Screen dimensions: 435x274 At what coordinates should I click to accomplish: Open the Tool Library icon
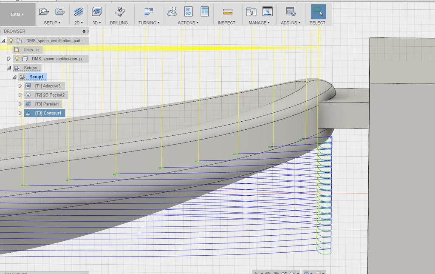251,11
